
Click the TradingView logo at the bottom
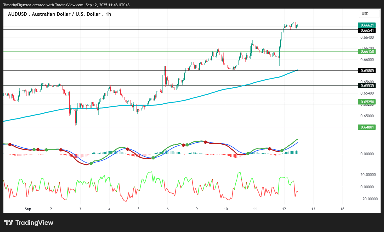[x=28, y=222]
